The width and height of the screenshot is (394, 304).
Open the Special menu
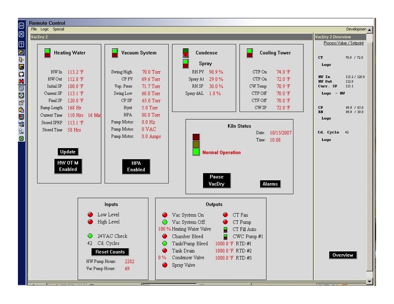click(x=58, y=29)
